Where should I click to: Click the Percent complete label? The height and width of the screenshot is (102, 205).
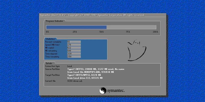pyautogui.click(x=53, y=42)
